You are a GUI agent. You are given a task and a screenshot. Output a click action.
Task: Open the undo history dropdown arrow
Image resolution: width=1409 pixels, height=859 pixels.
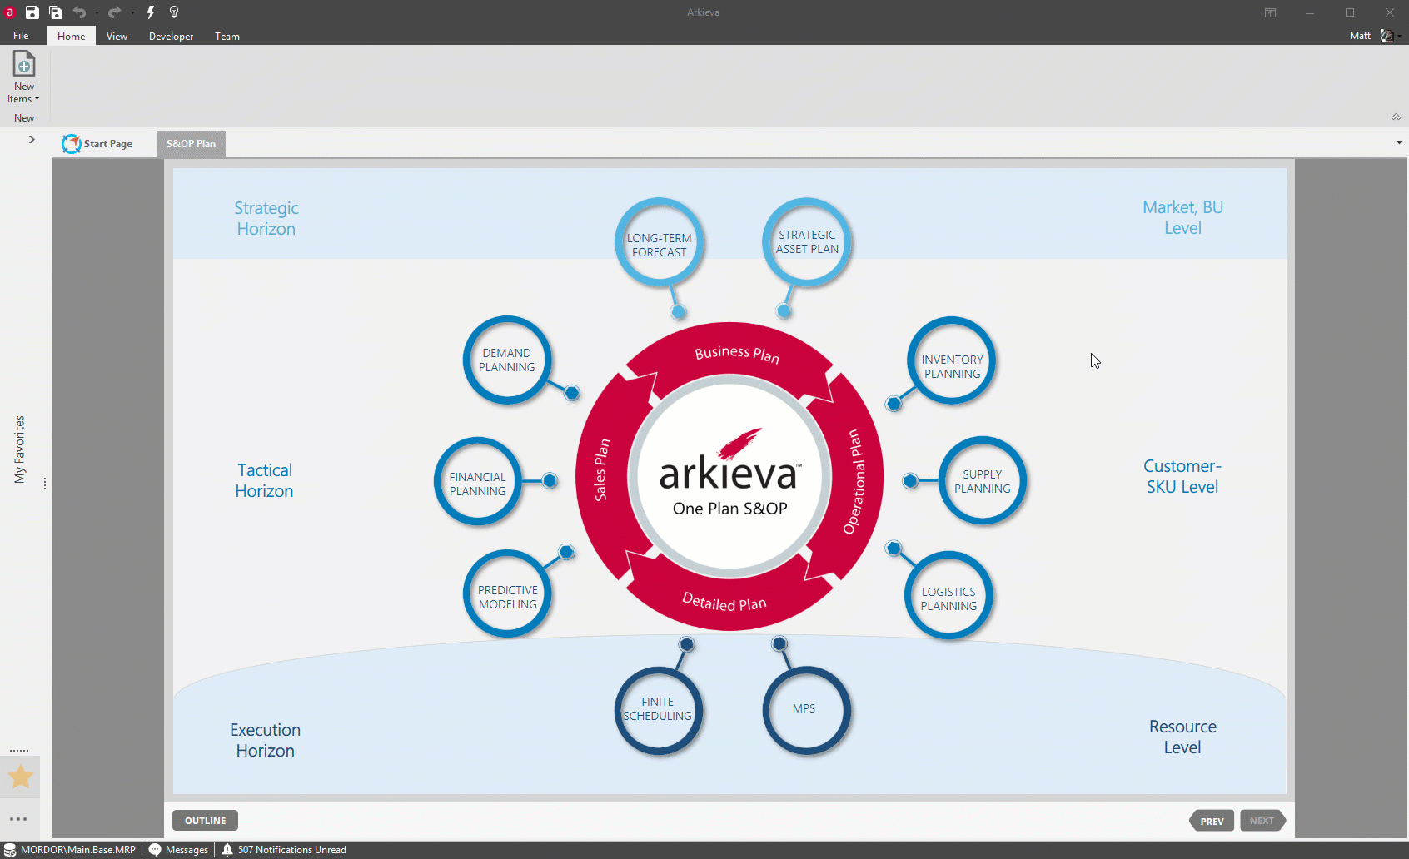(97, 12)
